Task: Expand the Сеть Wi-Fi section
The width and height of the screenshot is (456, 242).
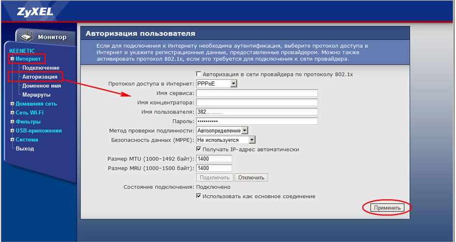Action: (x=12, y=113)
